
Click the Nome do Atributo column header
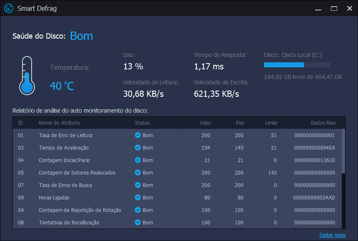(59, 123)
